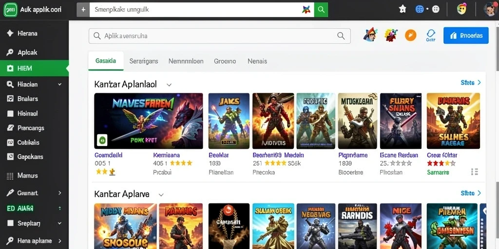This screenshot has width=499, height=249.
Task: Click the blue Pnoerlas button
Action: (466, 35)
